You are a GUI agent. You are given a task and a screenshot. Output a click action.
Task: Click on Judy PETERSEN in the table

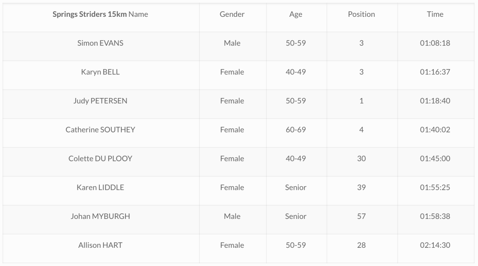pos(100,101)
